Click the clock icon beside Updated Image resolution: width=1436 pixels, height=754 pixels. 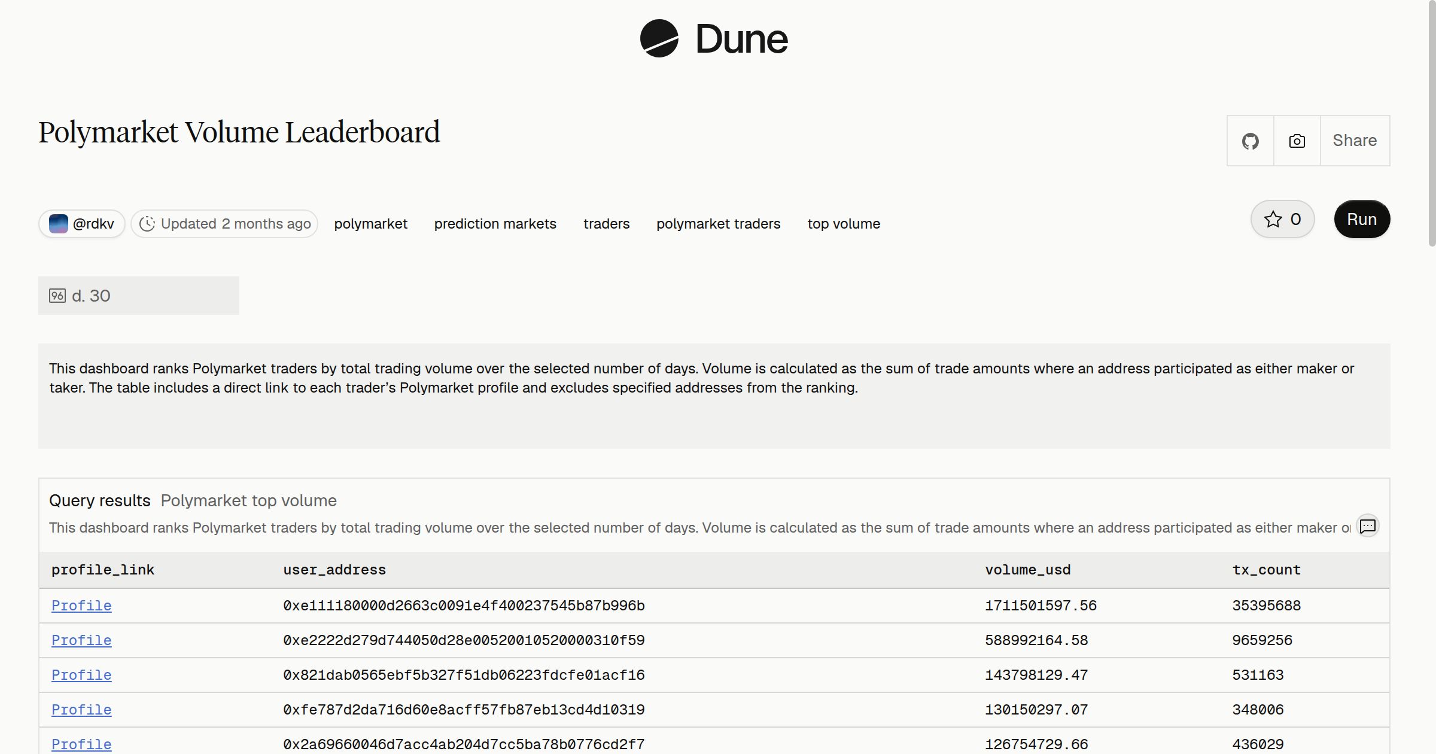click(x=147, y=224)
